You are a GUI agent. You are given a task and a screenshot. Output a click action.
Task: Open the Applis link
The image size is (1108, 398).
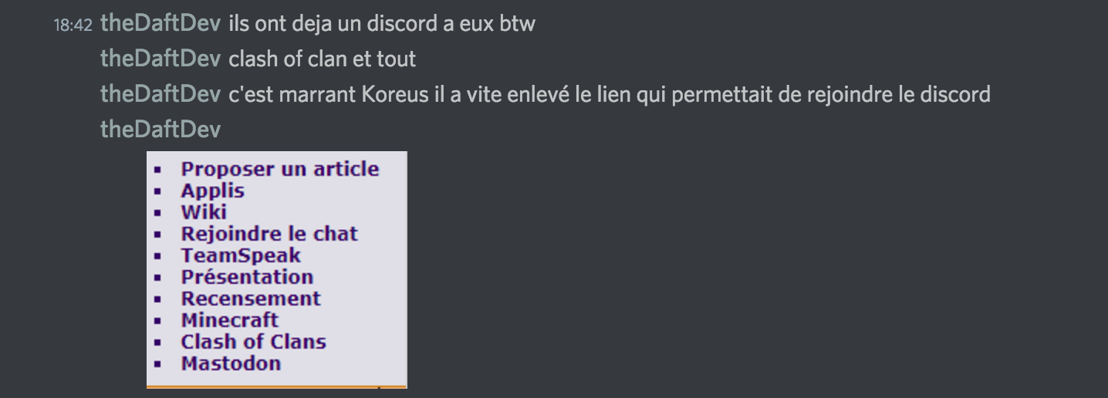(213, 191)
